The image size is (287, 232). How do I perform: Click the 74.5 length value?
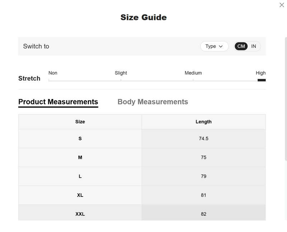pyautogui.click(x=203, y=138)
